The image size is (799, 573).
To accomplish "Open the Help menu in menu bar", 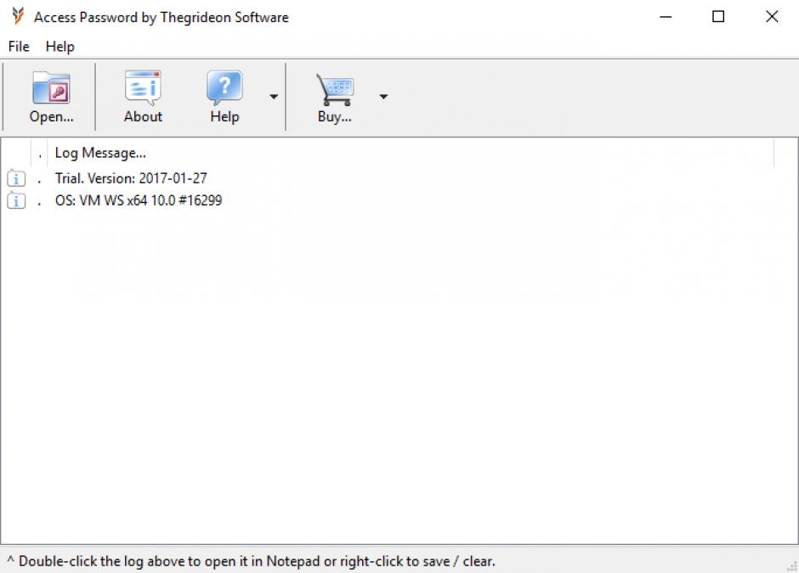I will pos(60,47).
